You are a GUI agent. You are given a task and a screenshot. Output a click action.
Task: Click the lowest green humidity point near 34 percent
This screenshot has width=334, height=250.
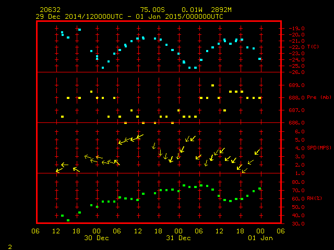(x=68, y=220)
